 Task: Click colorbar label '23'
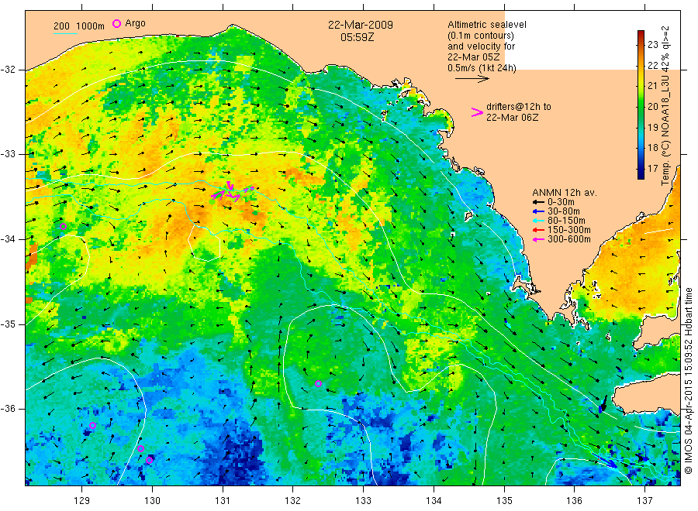coord(652,44)
